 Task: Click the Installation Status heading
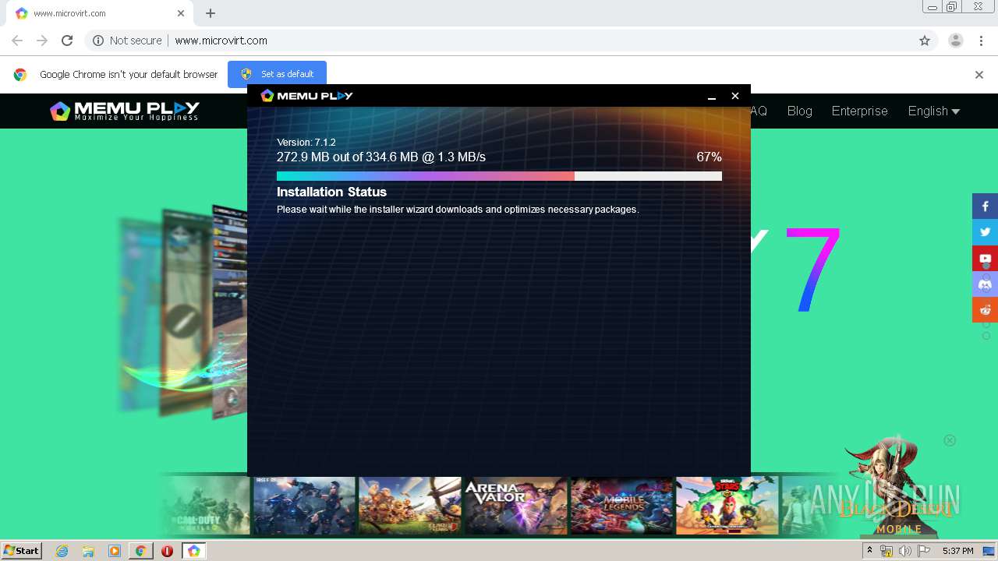click(x=331, y=192)
